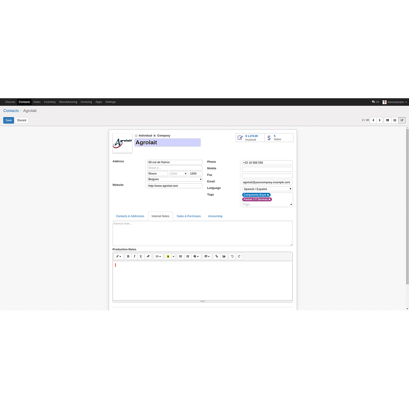409x409 pixels.
Task: Click the Save button
Action: 8,120
